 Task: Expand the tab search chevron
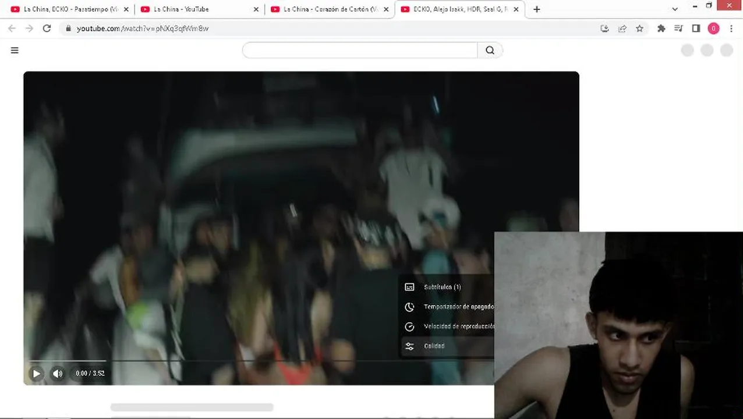pyautogui.click(x=674, y=9)
